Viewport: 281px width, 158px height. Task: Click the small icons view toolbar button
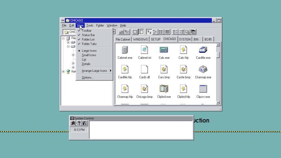pos(155,32)
